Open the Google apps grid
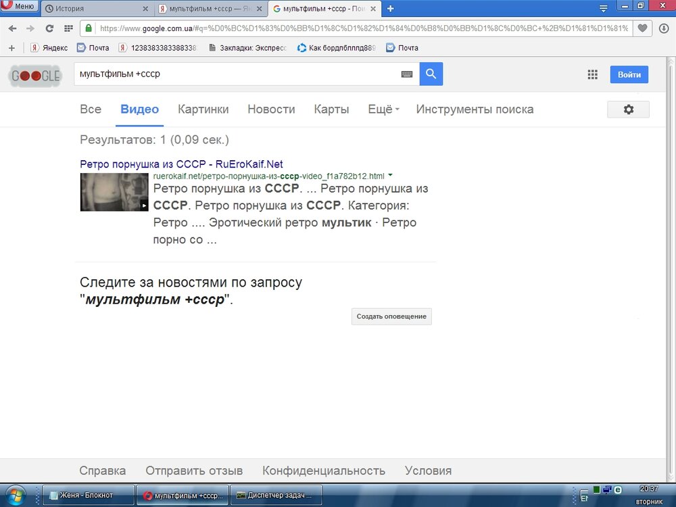This screenshot has height=507, width=676. click(593, 74)
